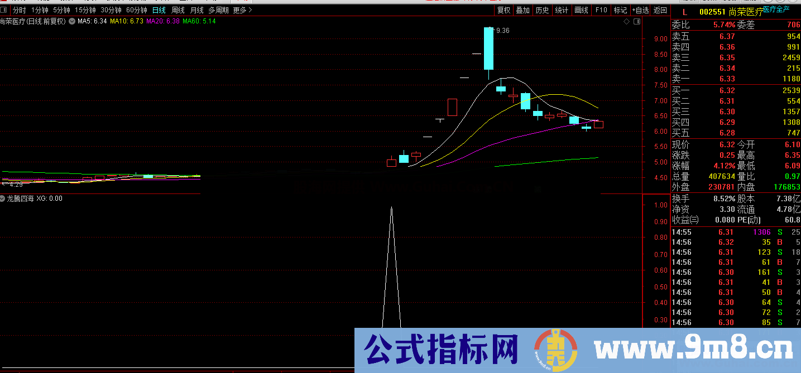Click the 涨幅 4.12% value
801x373 pixels.
click(x=724, y=166)
